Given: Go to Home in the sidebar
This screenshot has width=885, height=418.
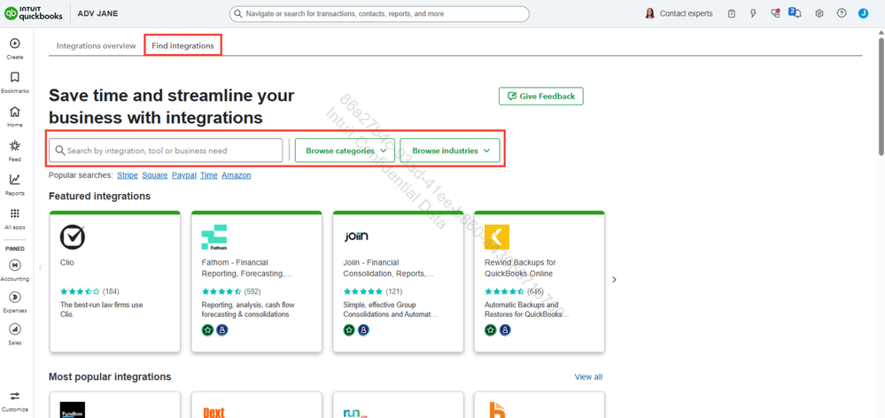Looking at the screenshot, I should (15, 116).
